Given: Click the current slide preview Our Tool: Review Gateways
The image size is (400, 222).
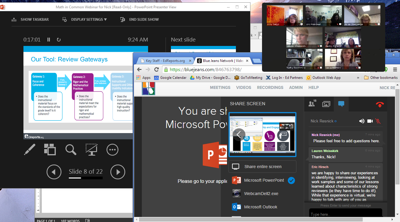Looking at the screenshot, I should (x=78, y=93).
